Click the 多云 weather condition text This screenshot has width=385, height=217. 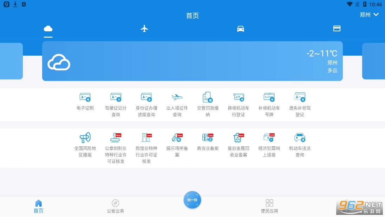[x=332, y=70]
